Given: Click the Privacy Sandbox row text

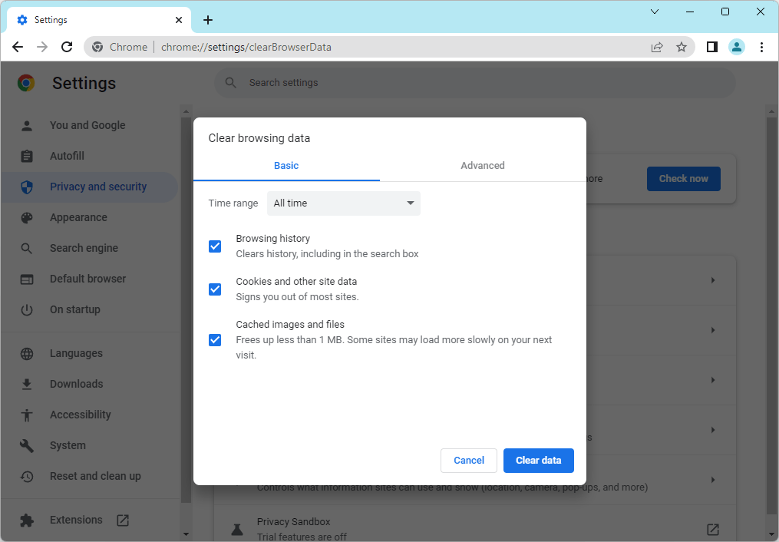Looking at the screenshot, I should [x=302, y=529].
